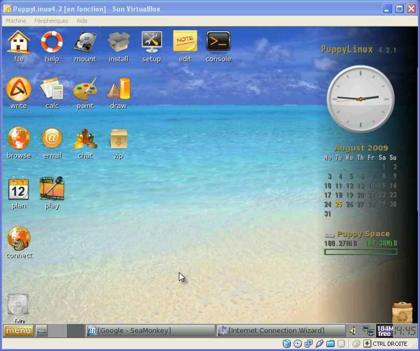Click the volume speaker tray icon
This screenshot has height=351, width=420.
(353, 331)
